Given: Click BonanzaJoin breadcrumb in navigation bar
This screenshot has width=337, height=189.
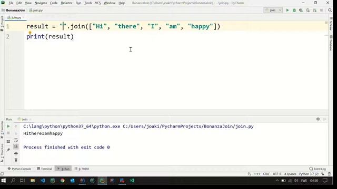Looking at the screenshot, I should coord(16,10).
